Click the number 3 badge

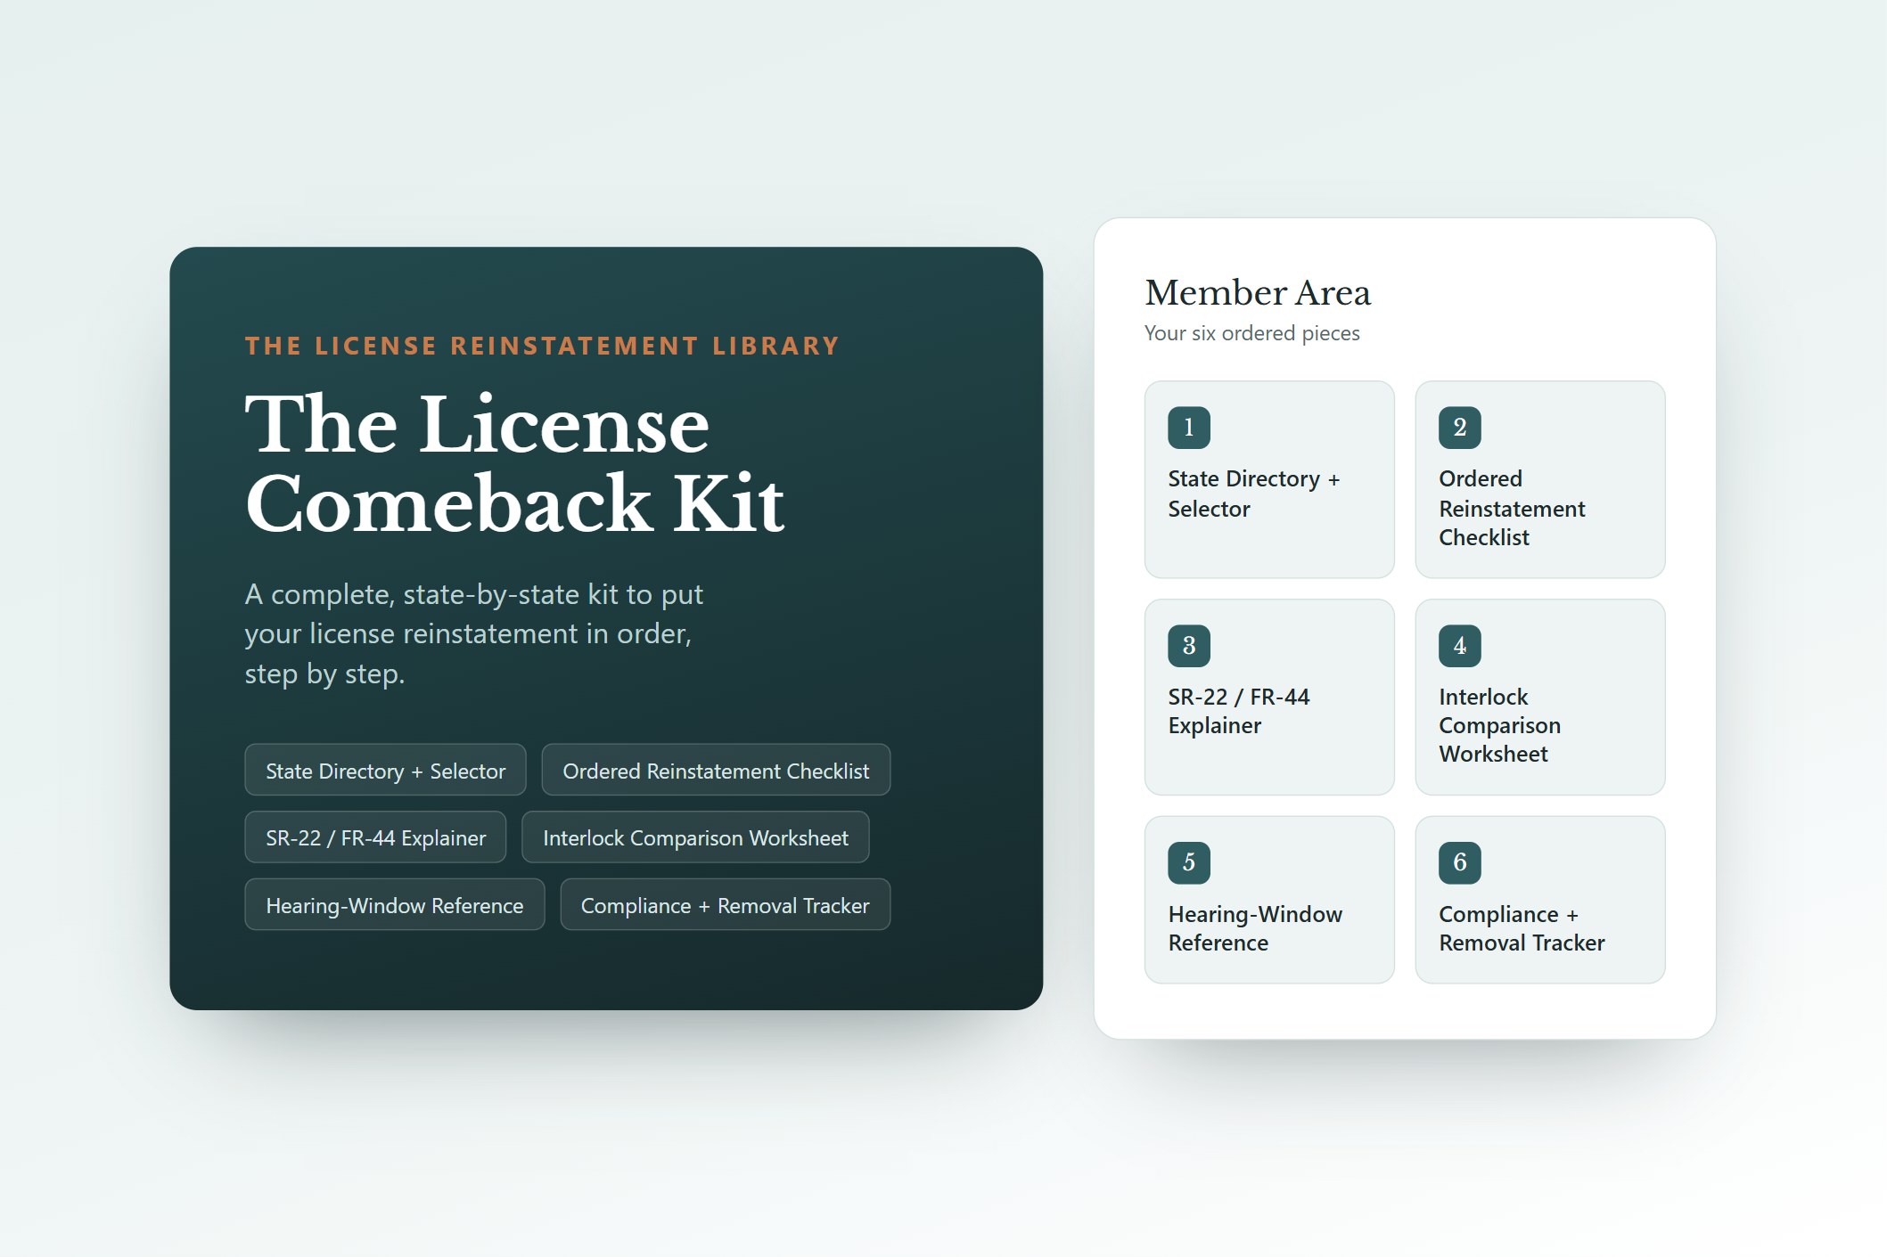point(1188,646)
